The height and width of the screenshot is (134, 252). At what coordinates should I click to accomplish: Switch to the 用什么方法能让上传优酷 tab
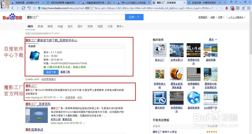(134, 3)
